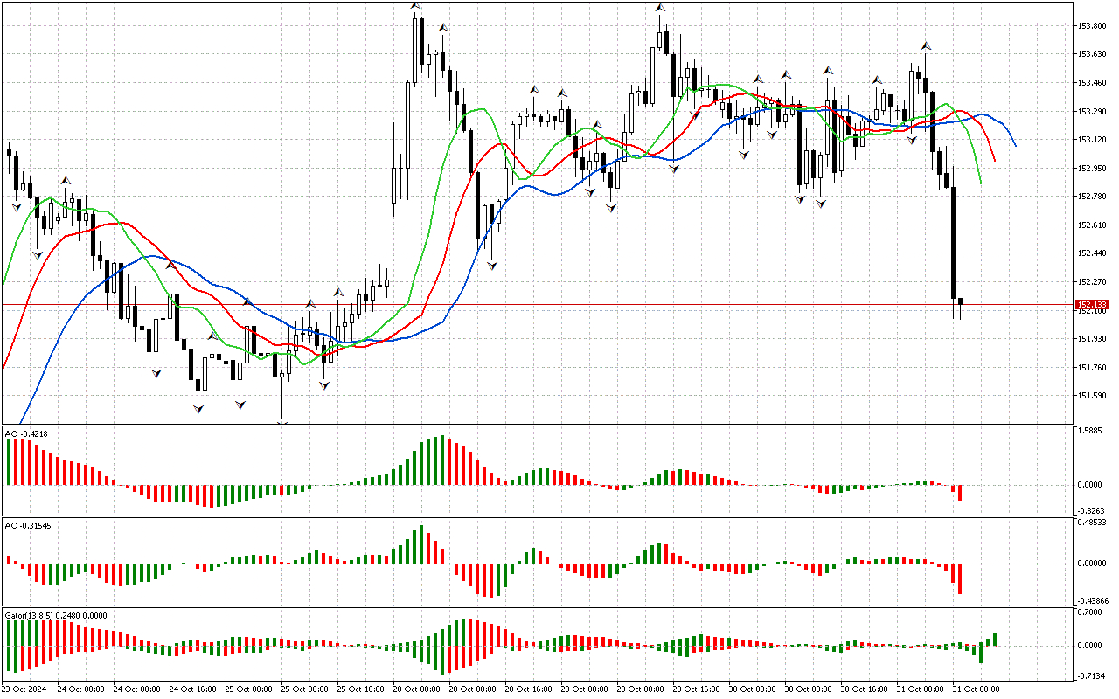Click the 153.630 price scale label
This screenshot has height=699, width=1119.
pyautogui.click(x=1093, y=54)
